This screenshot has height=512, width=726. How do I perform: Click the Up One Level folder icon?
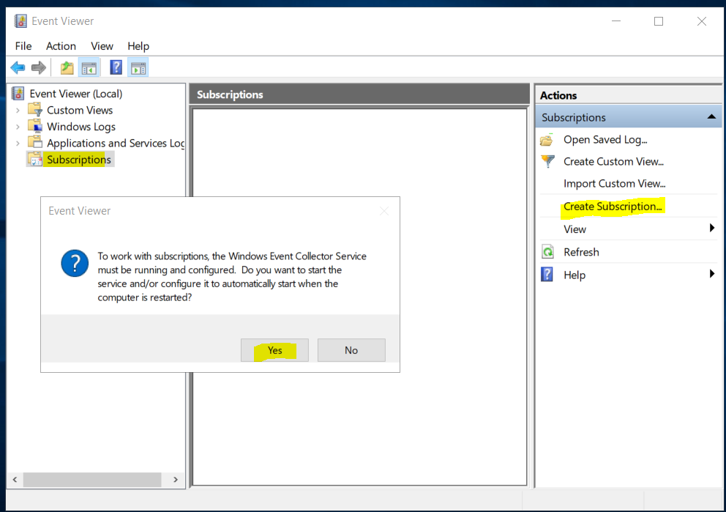[x=67, y=68]
